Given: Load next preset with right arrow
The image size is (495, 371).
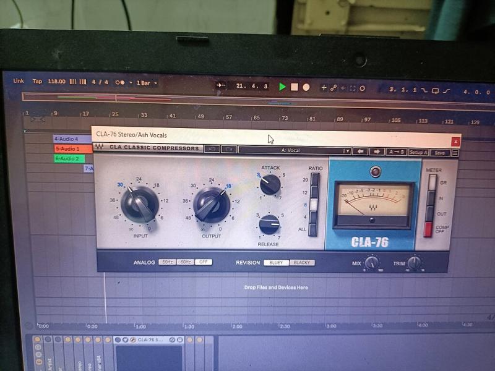Looking at the screenshot, I should 377,151.
